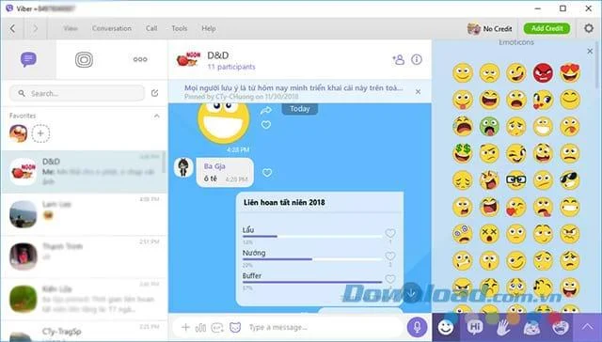Select the waving hand sticker pack
Screen dimensions: 602x342
coord(503,327)
